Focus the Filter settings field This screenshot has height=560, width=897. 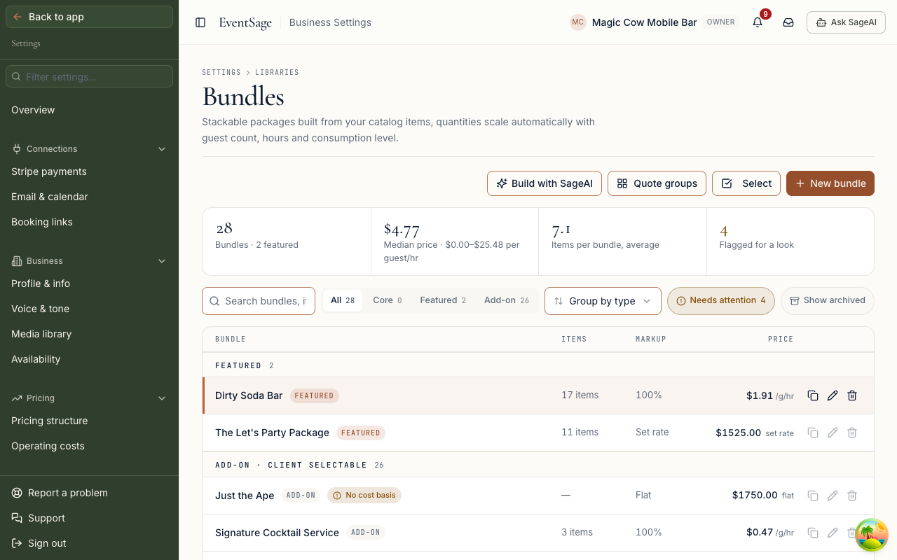[90, 76]
